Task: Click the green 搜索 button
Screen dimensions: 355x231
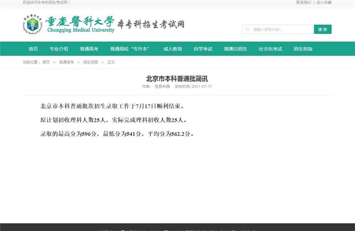Action: coord(323,29)
